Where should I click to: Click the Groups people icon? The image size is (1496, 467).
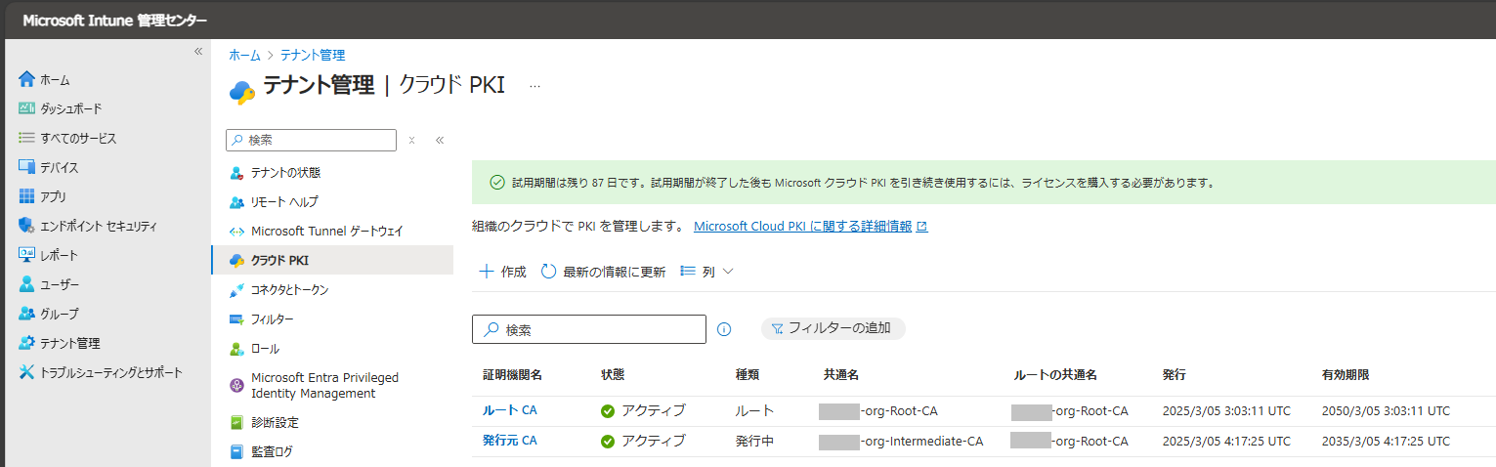coord(26,314)
